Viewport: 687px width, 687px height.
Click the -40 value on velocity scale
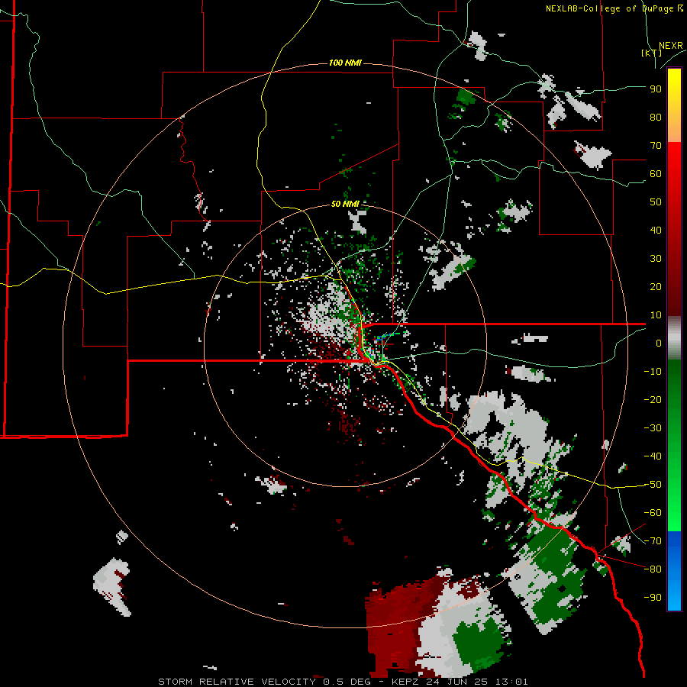pos(653,456)
